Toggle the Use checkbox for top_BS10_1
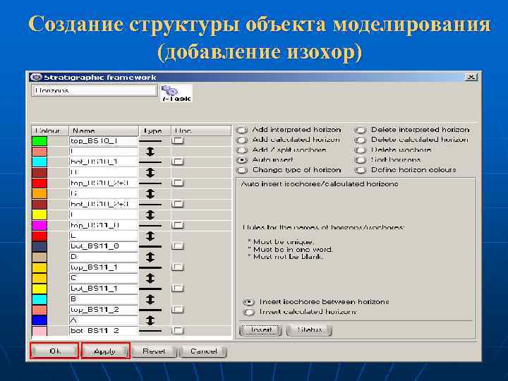The width and height of the screenshot is (508, 381). tap(177, 140)
